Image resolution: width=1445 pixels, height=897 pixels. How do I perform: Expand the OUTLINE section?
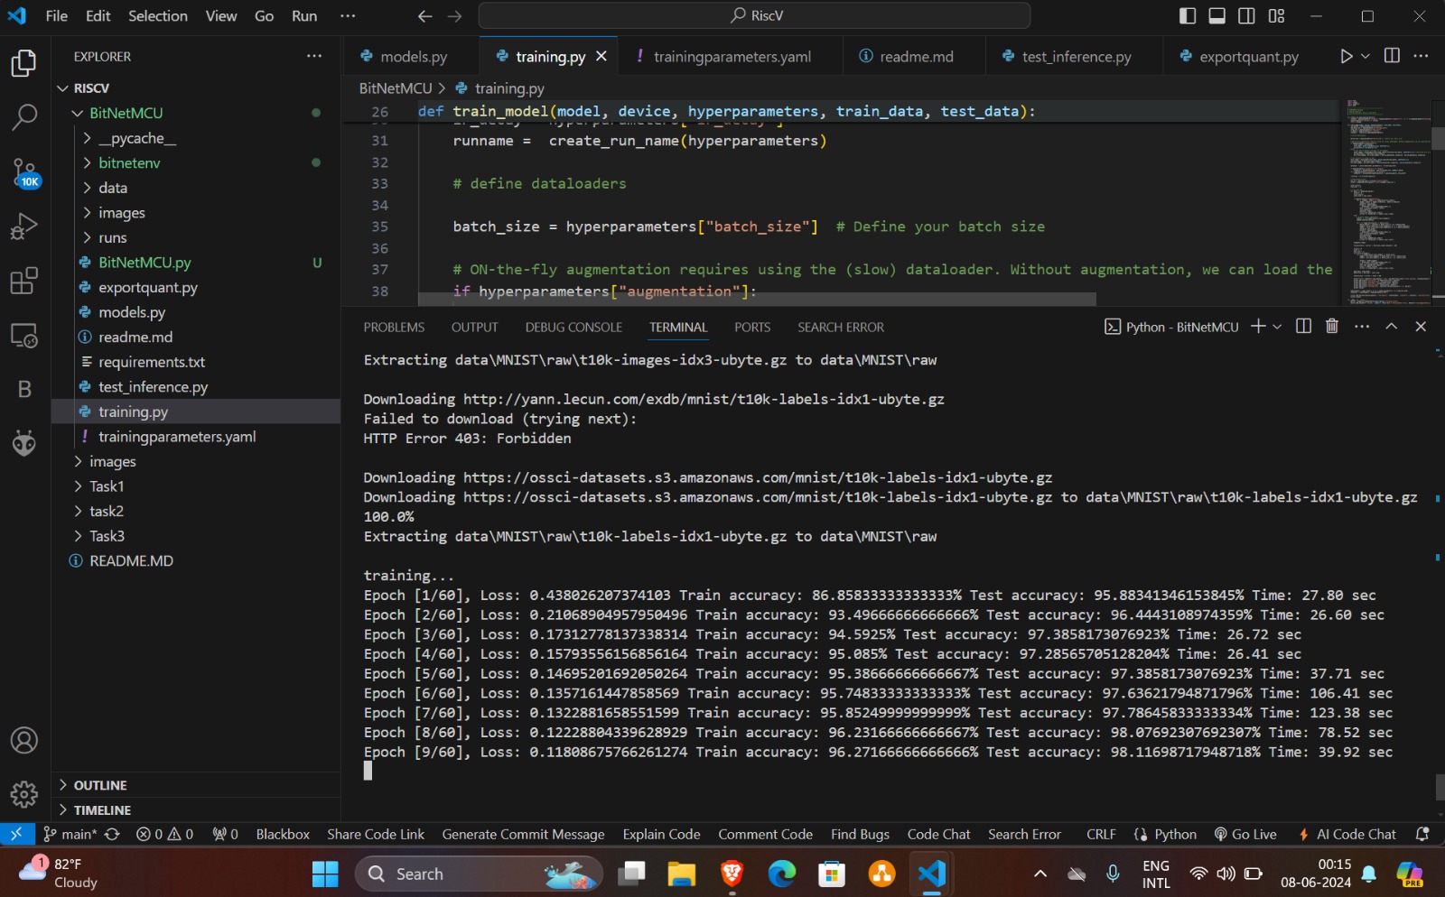[99, 785]
